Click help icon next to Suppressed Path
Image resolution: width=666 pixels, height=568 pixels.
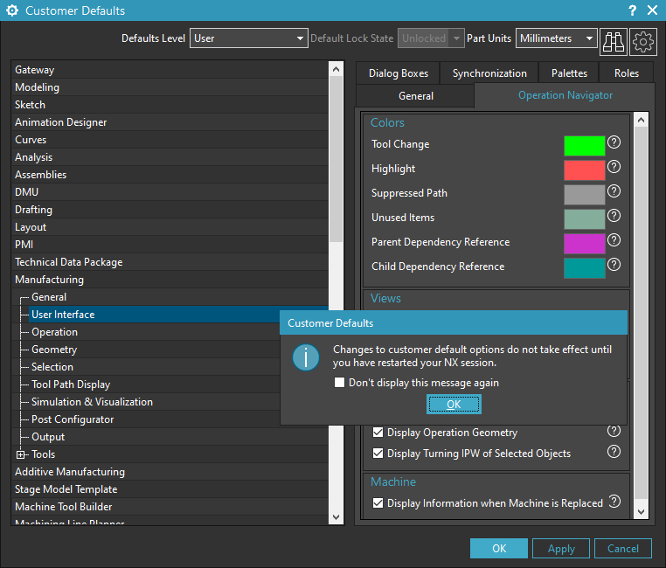click(614, 191)
